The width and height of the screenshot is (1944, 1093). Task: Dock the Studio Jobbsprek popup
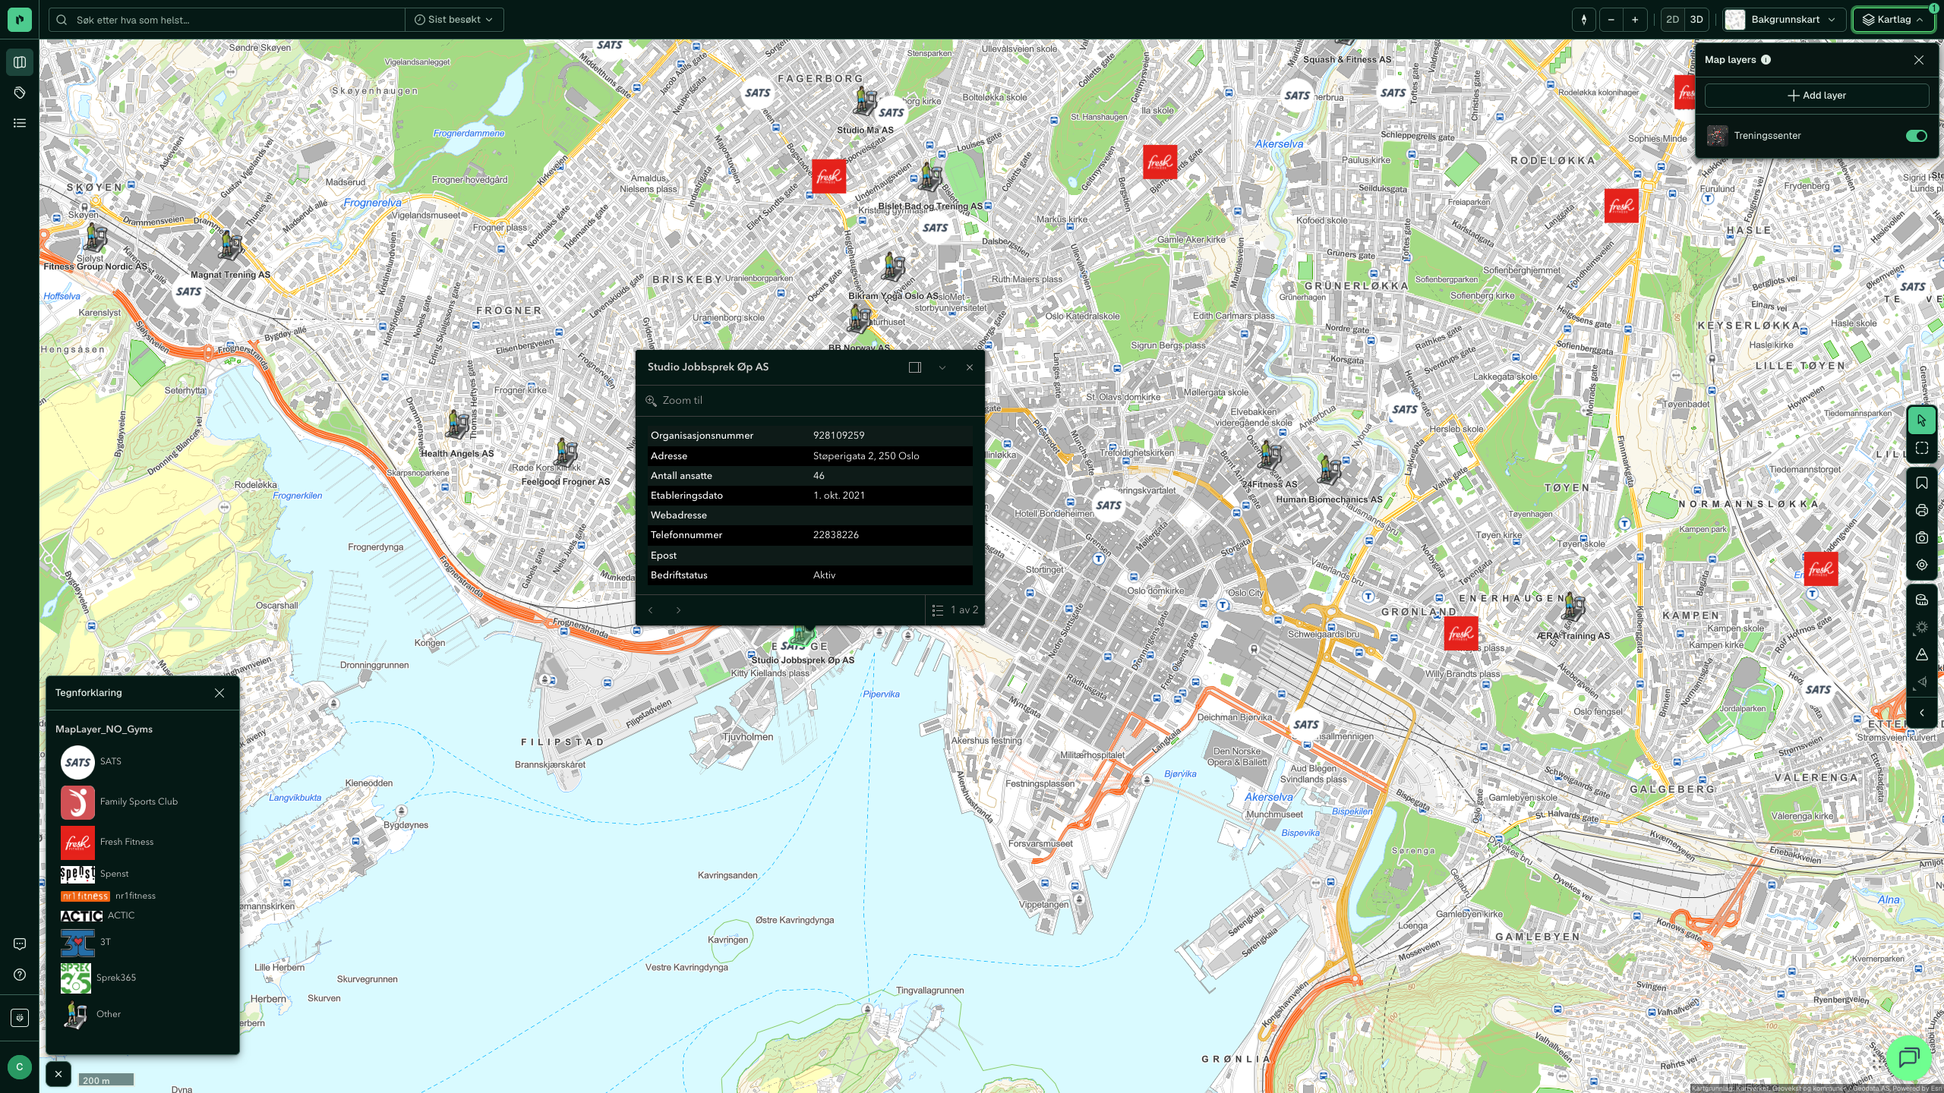tap(915, 367)
